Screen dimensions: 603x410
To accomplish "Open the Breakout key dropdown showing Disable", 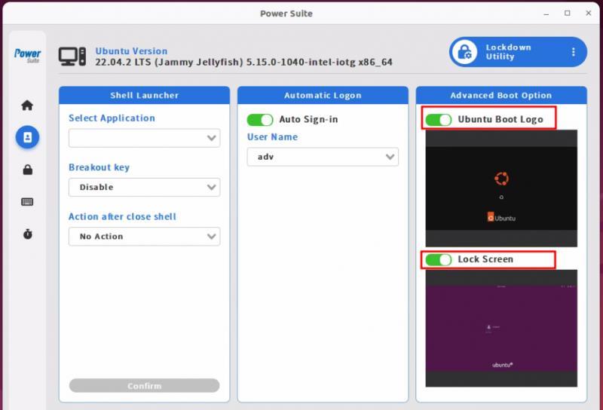I will (144, 187).
